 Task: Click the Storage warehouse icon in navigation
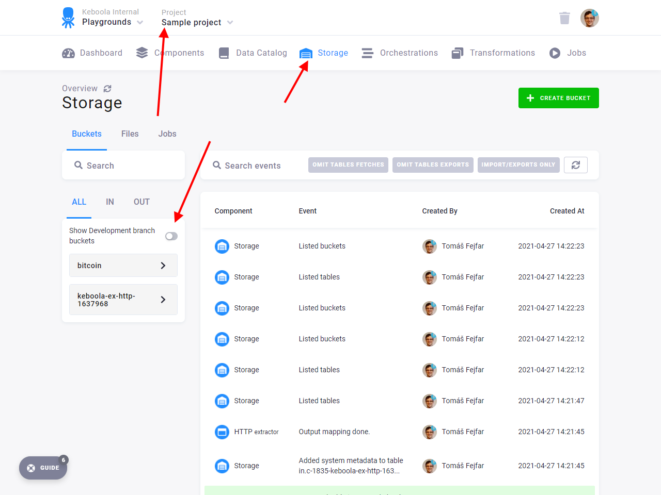coord(306,53)
